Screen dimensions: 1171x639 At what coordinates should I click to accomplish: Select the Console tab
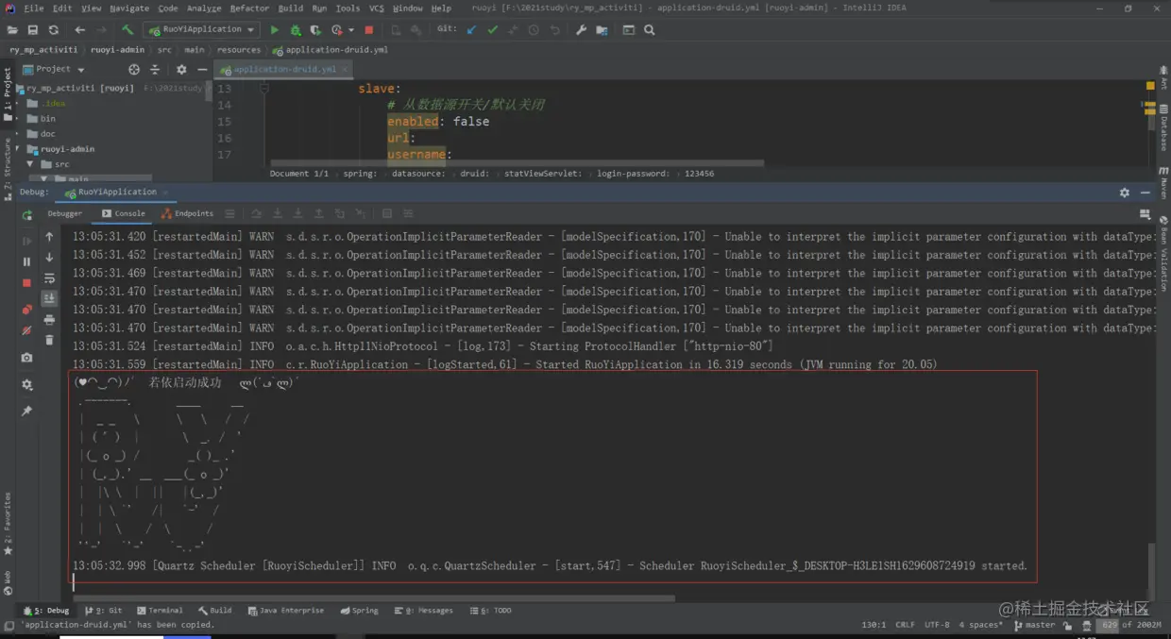point(124,214)
